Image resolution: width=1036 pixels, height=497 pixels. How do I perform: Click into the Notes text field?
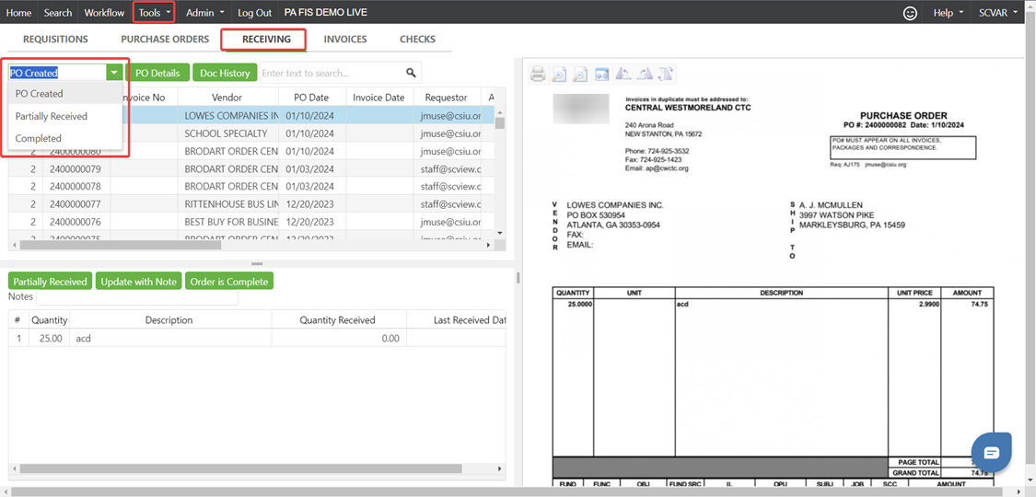point(136,297)
